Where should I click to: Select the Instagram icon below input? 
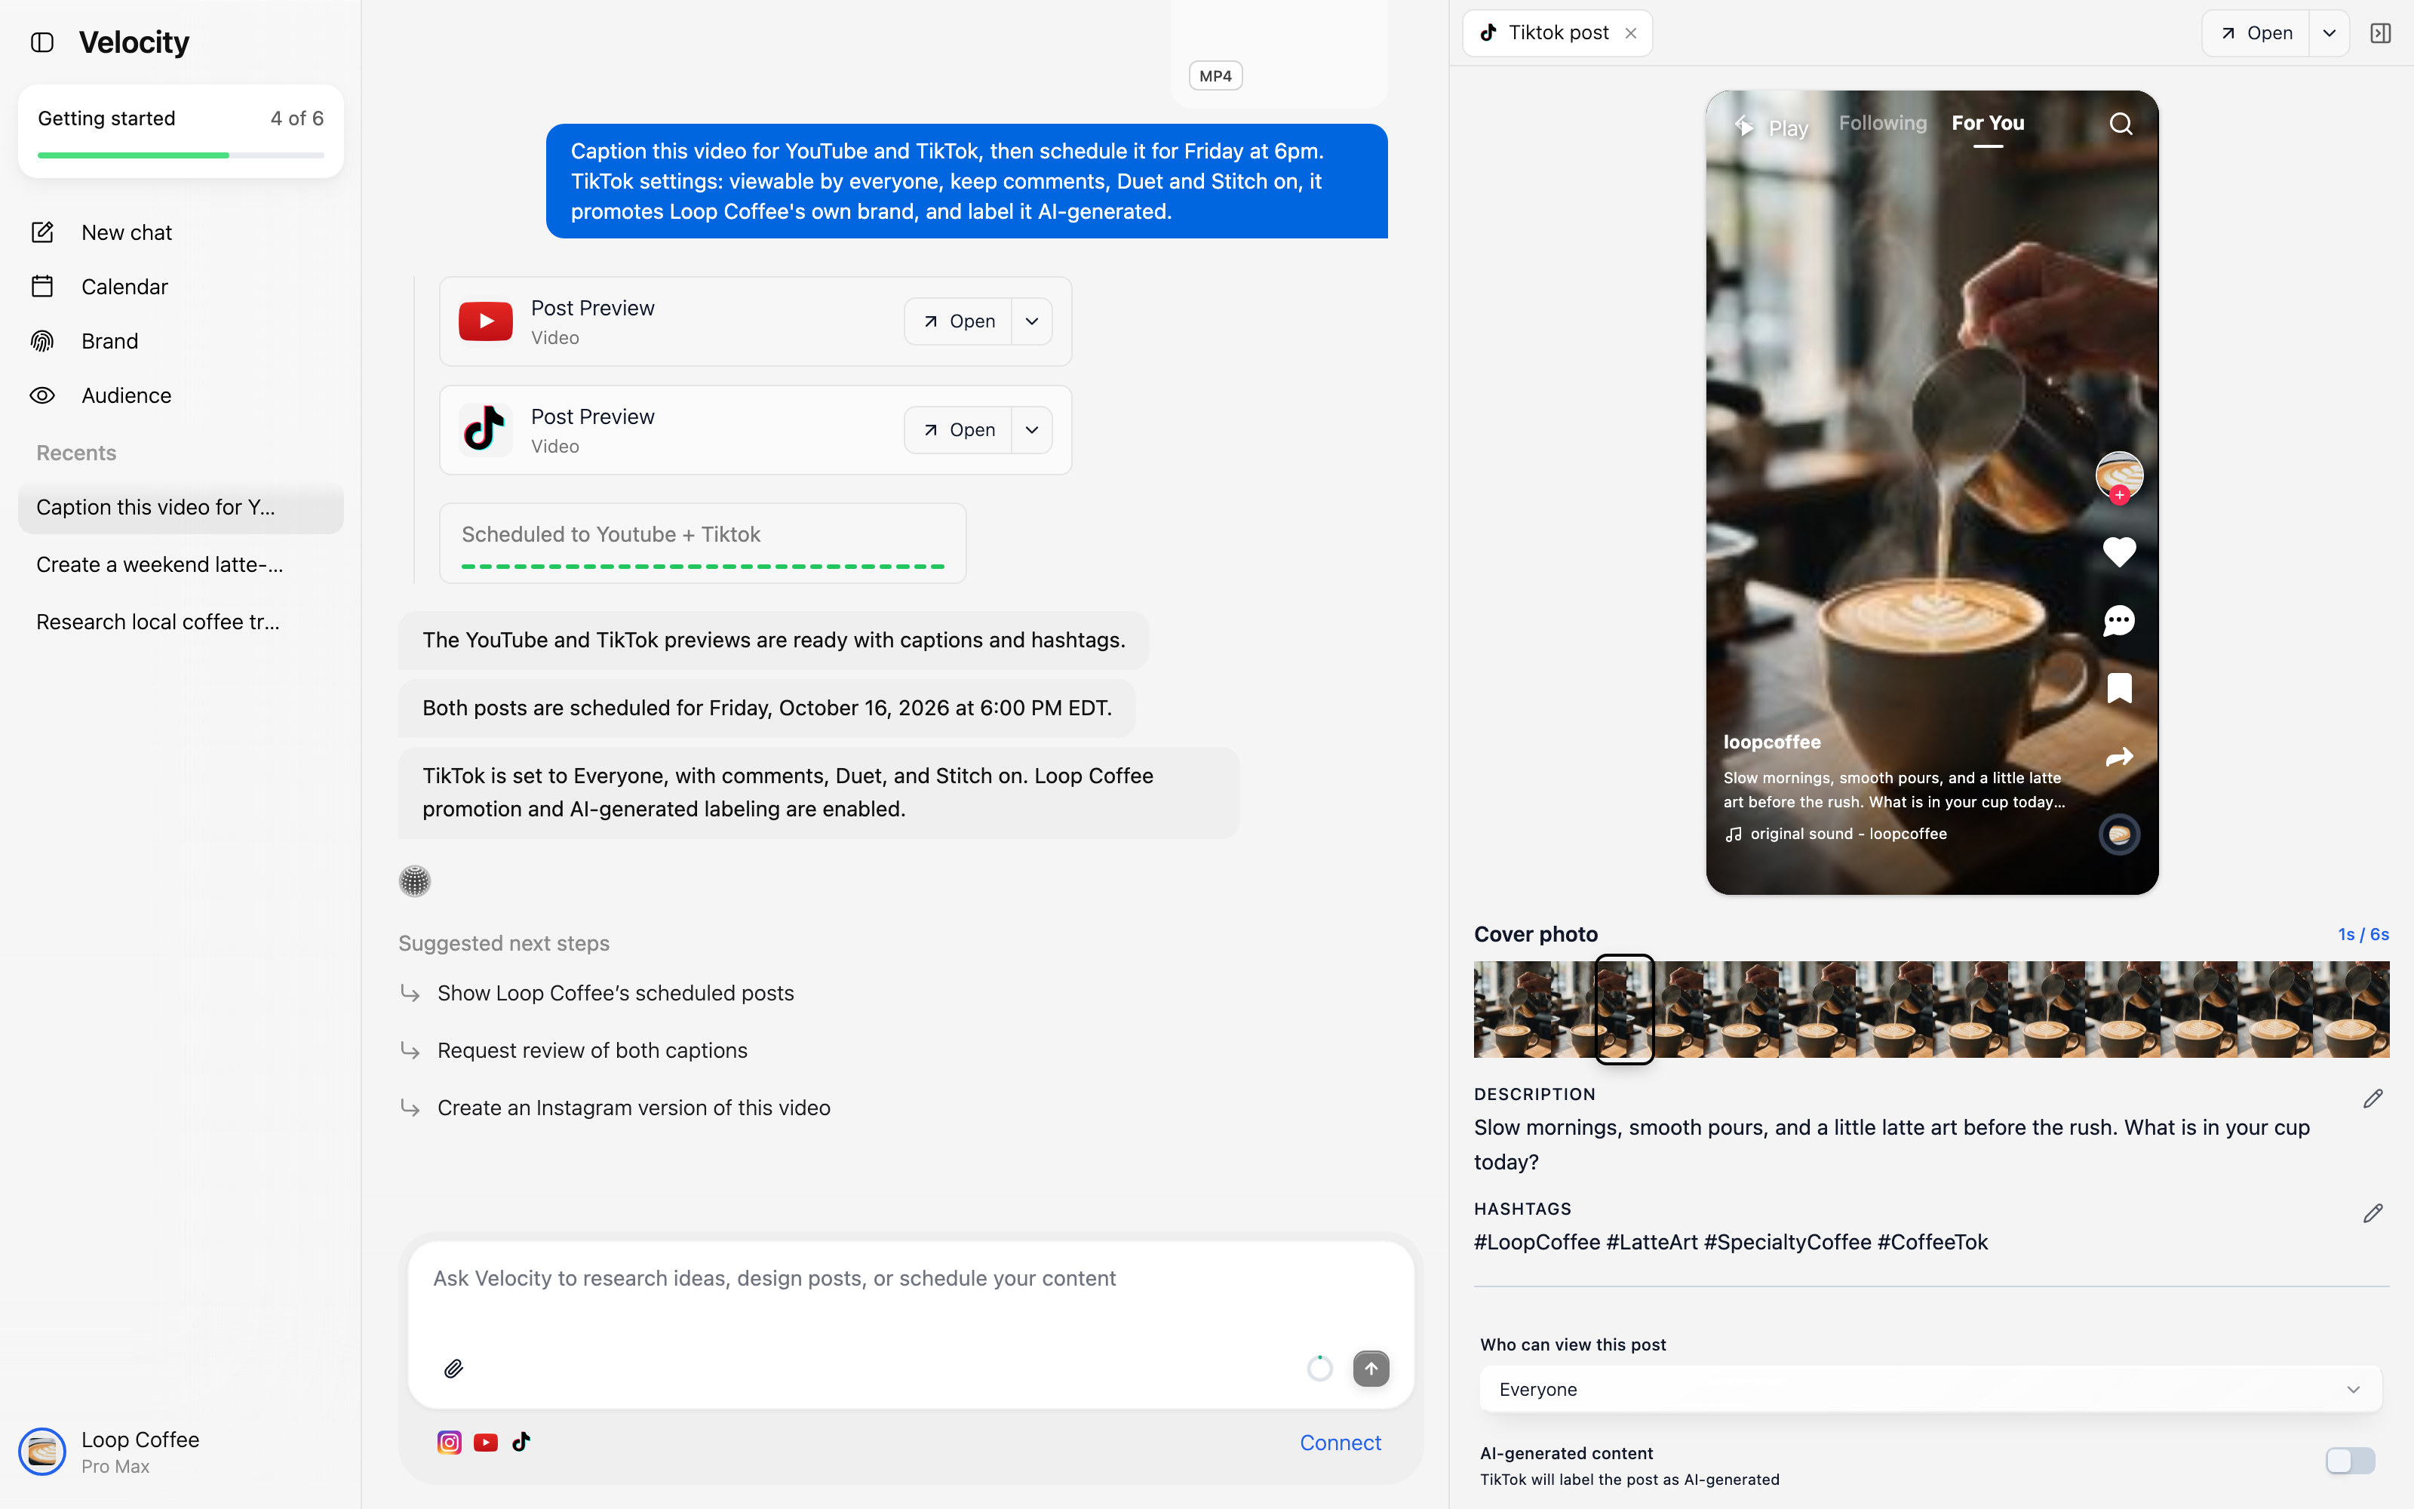449,1442
